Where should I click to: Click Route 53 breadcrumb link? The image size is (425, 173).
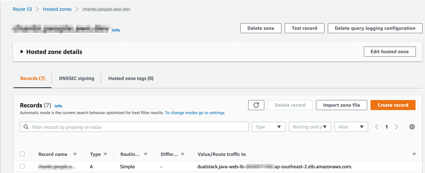click(x=22, y=9)
